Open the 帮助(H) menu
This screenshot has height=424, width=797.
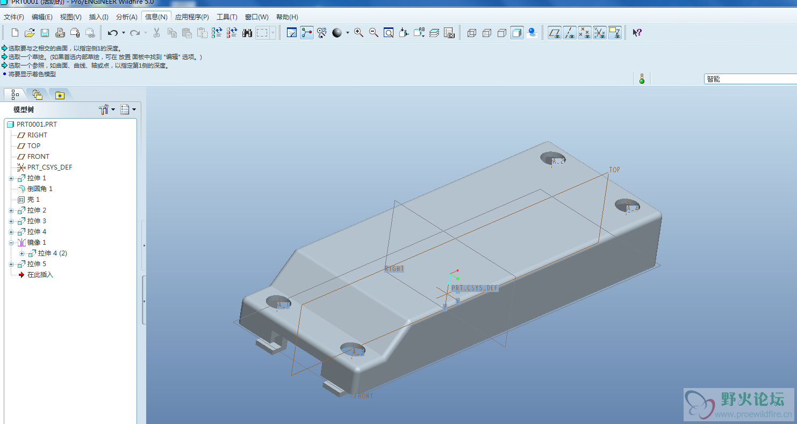[287, 17]
